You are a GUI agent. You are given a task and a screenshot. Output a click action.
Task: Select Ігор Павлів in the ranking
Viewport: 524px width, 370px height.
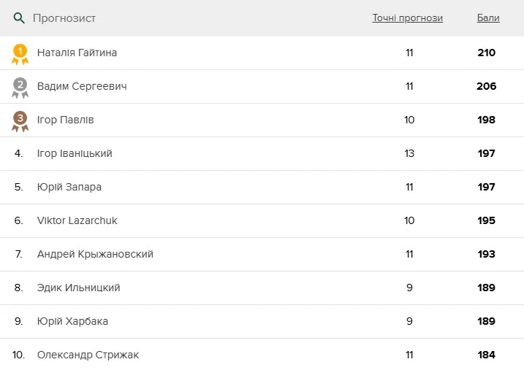(65, 120)
